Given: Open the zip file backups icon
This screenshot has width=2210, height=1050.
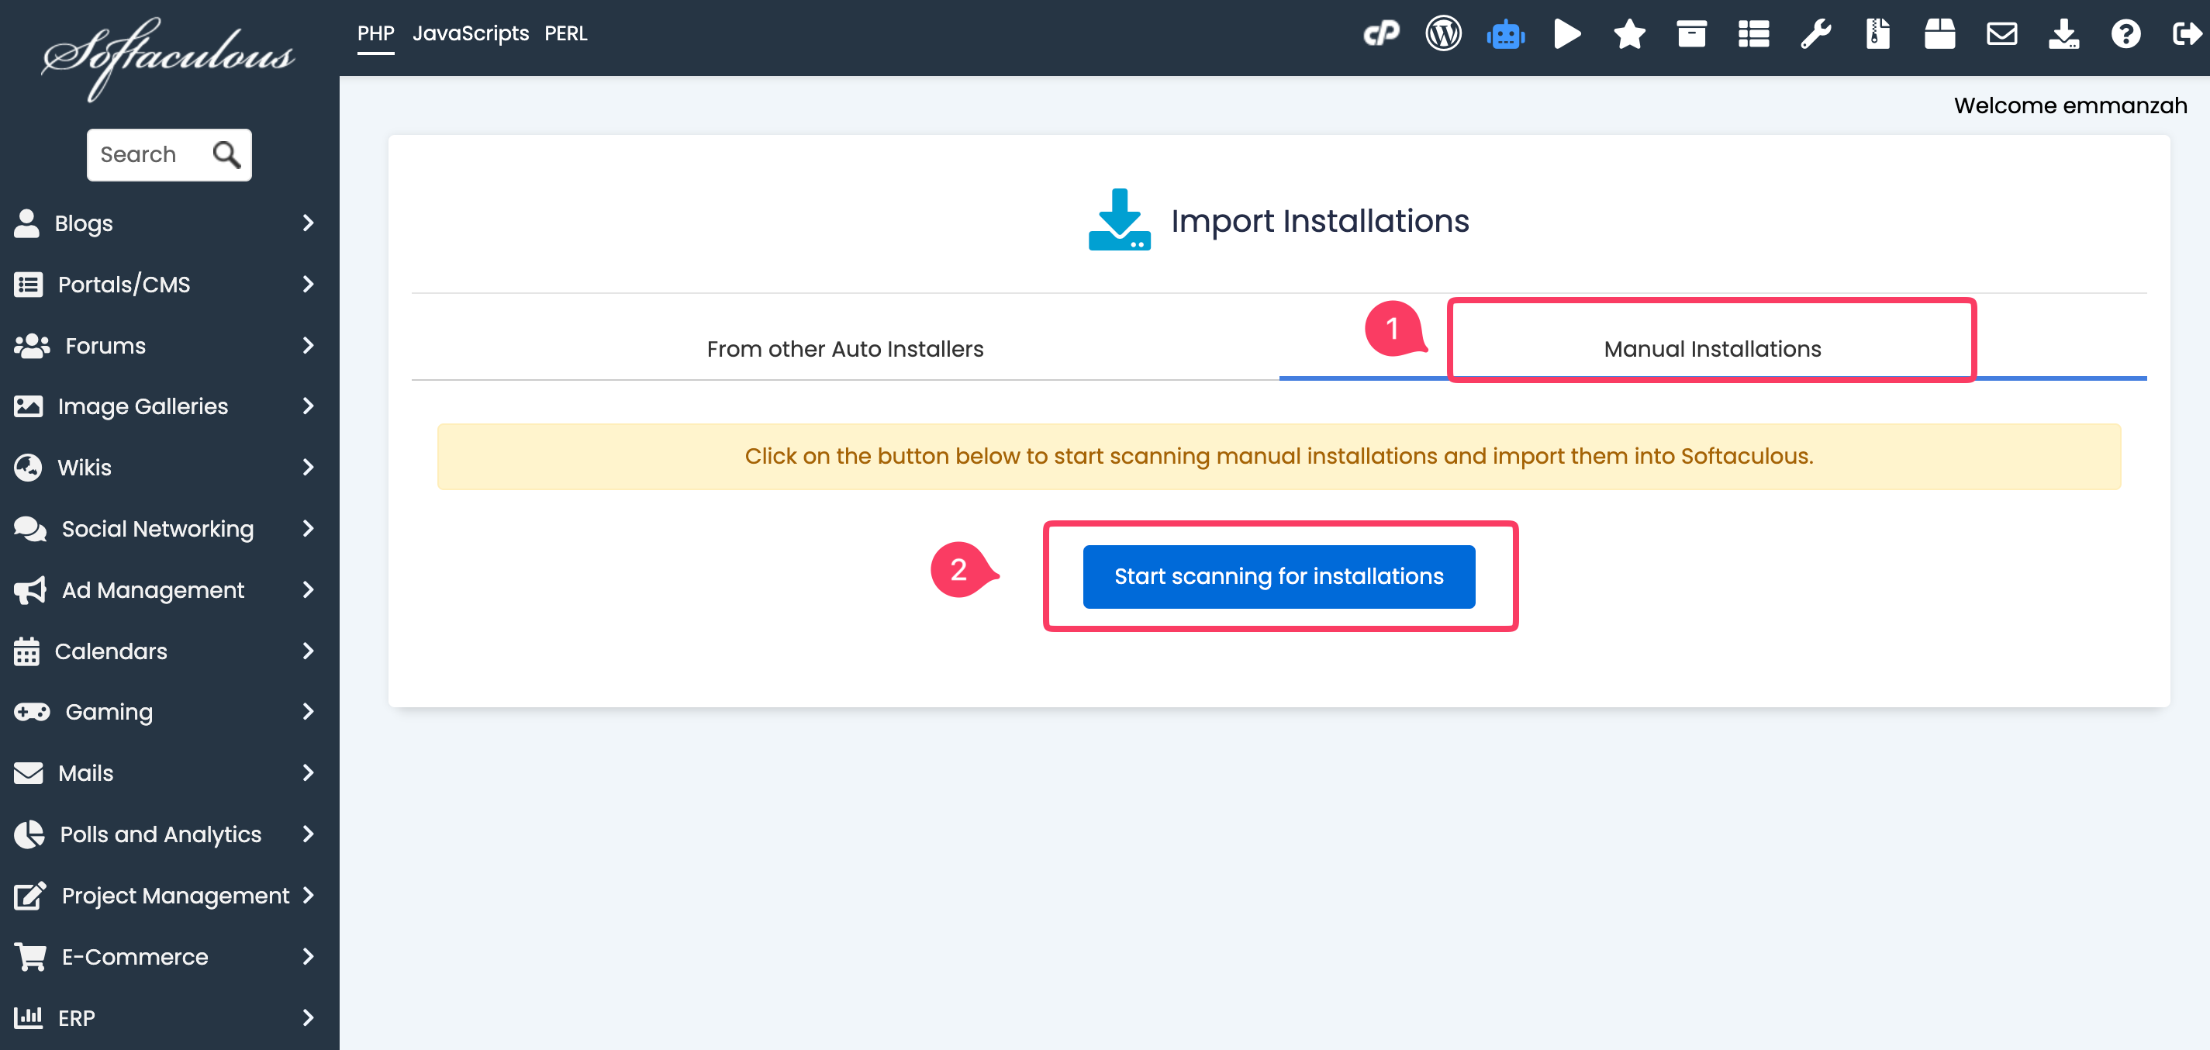Looking at the screenshot, I should click(x=1878, y=34).
